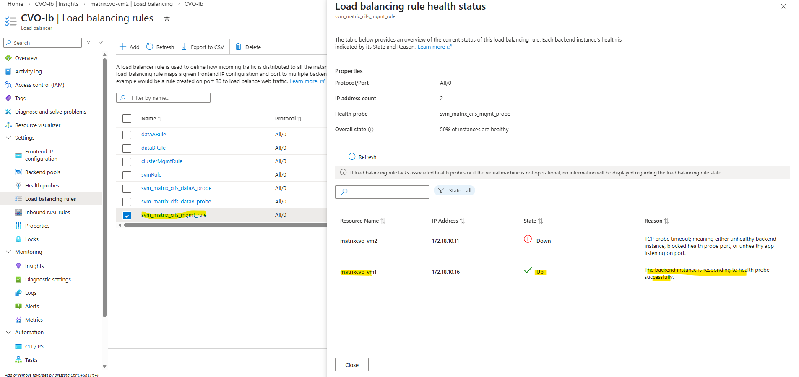Click the favorite star icon next to title

tap(167, 18)
